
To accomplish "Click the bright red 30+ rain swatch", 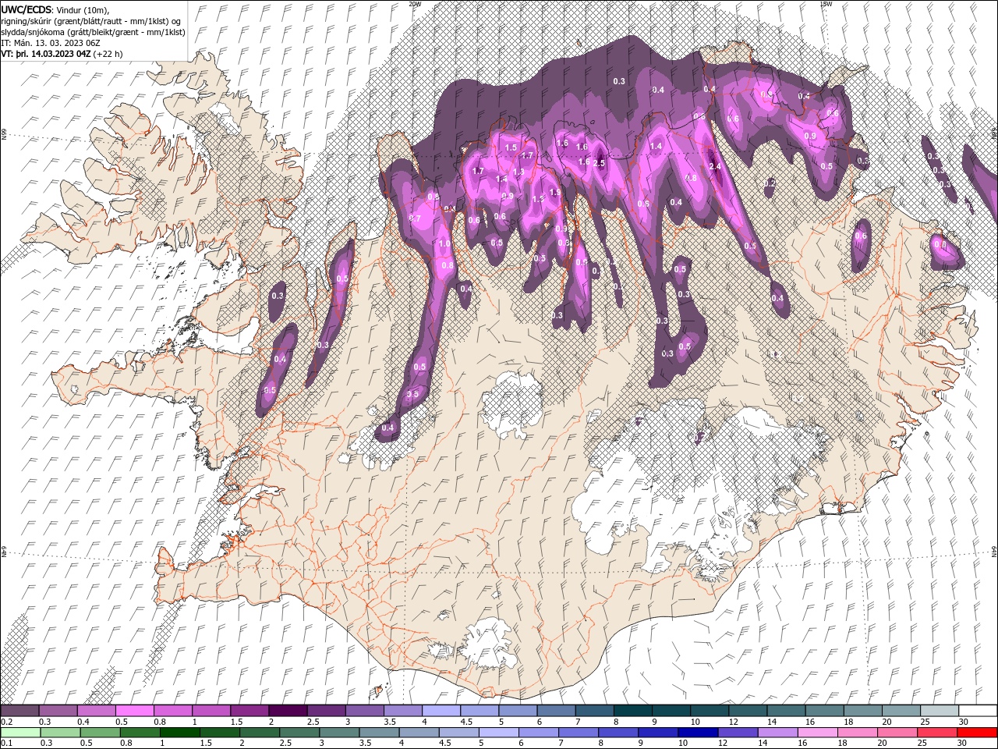I will coord(976,733).
